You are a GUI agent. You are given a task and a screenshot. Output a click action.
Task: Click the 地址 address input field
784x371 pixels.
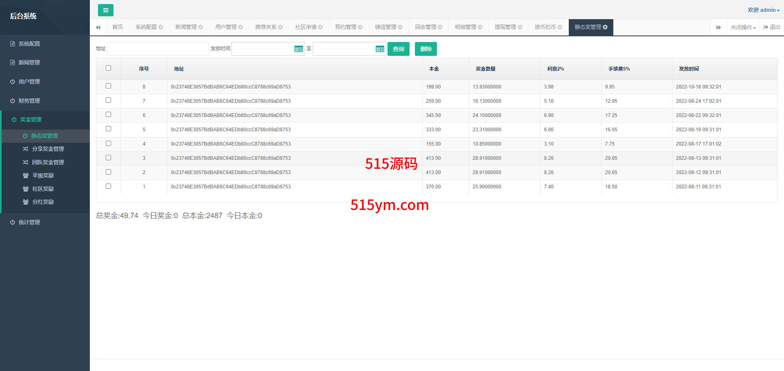pos(158,49)
